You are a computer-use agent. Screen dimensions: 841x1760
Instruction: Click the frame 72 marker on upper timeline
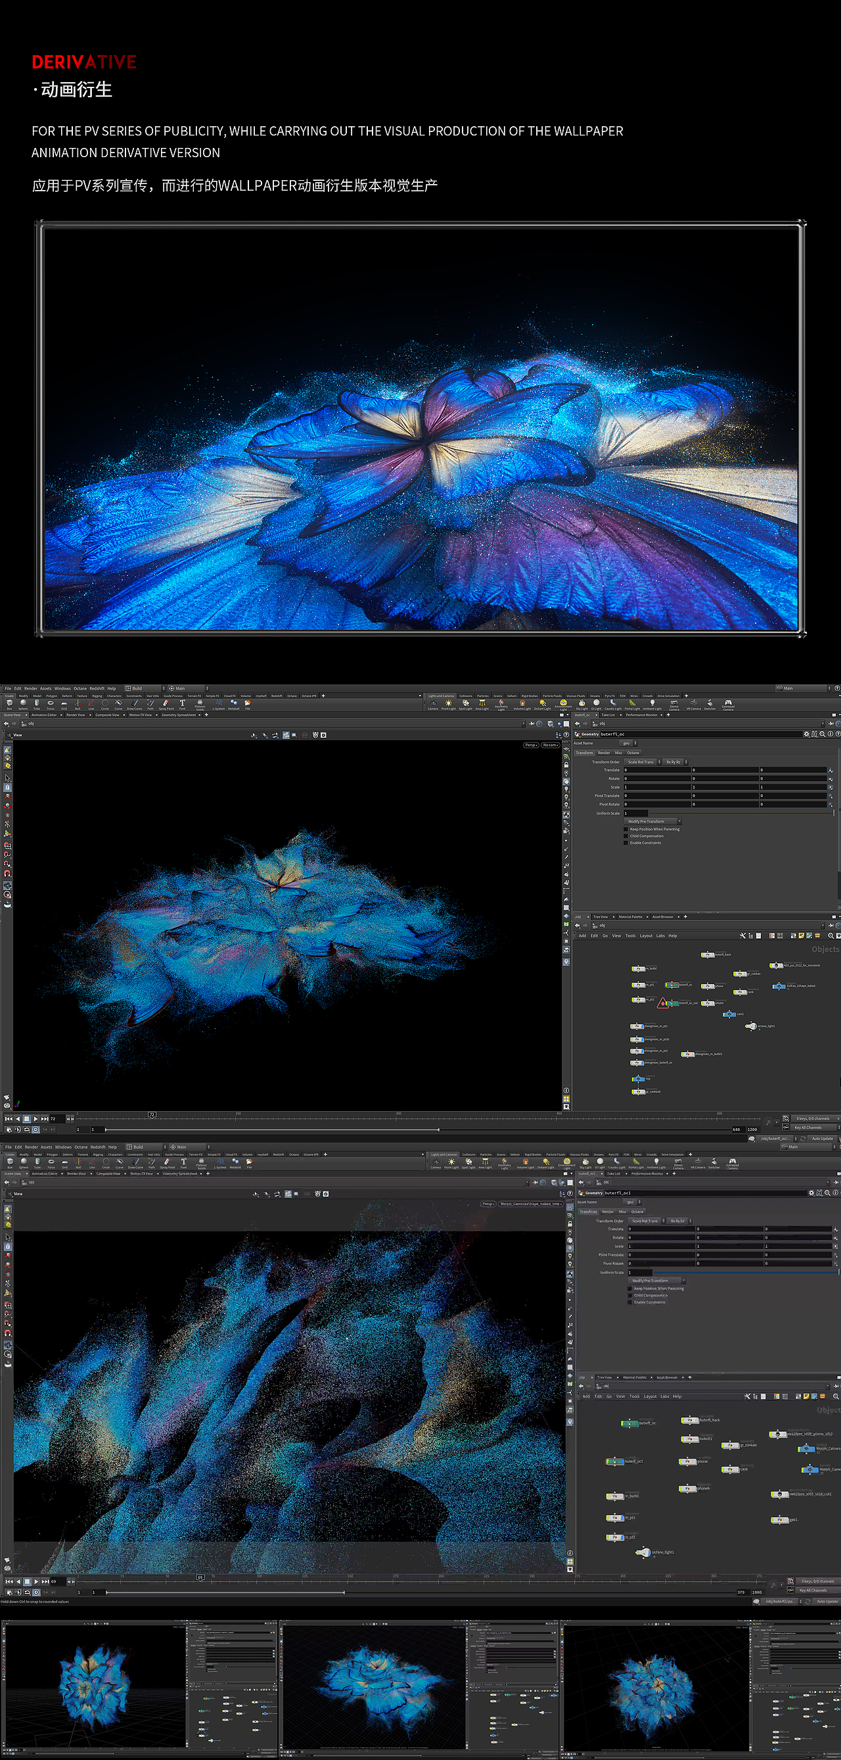click(x=152, y=1115)
